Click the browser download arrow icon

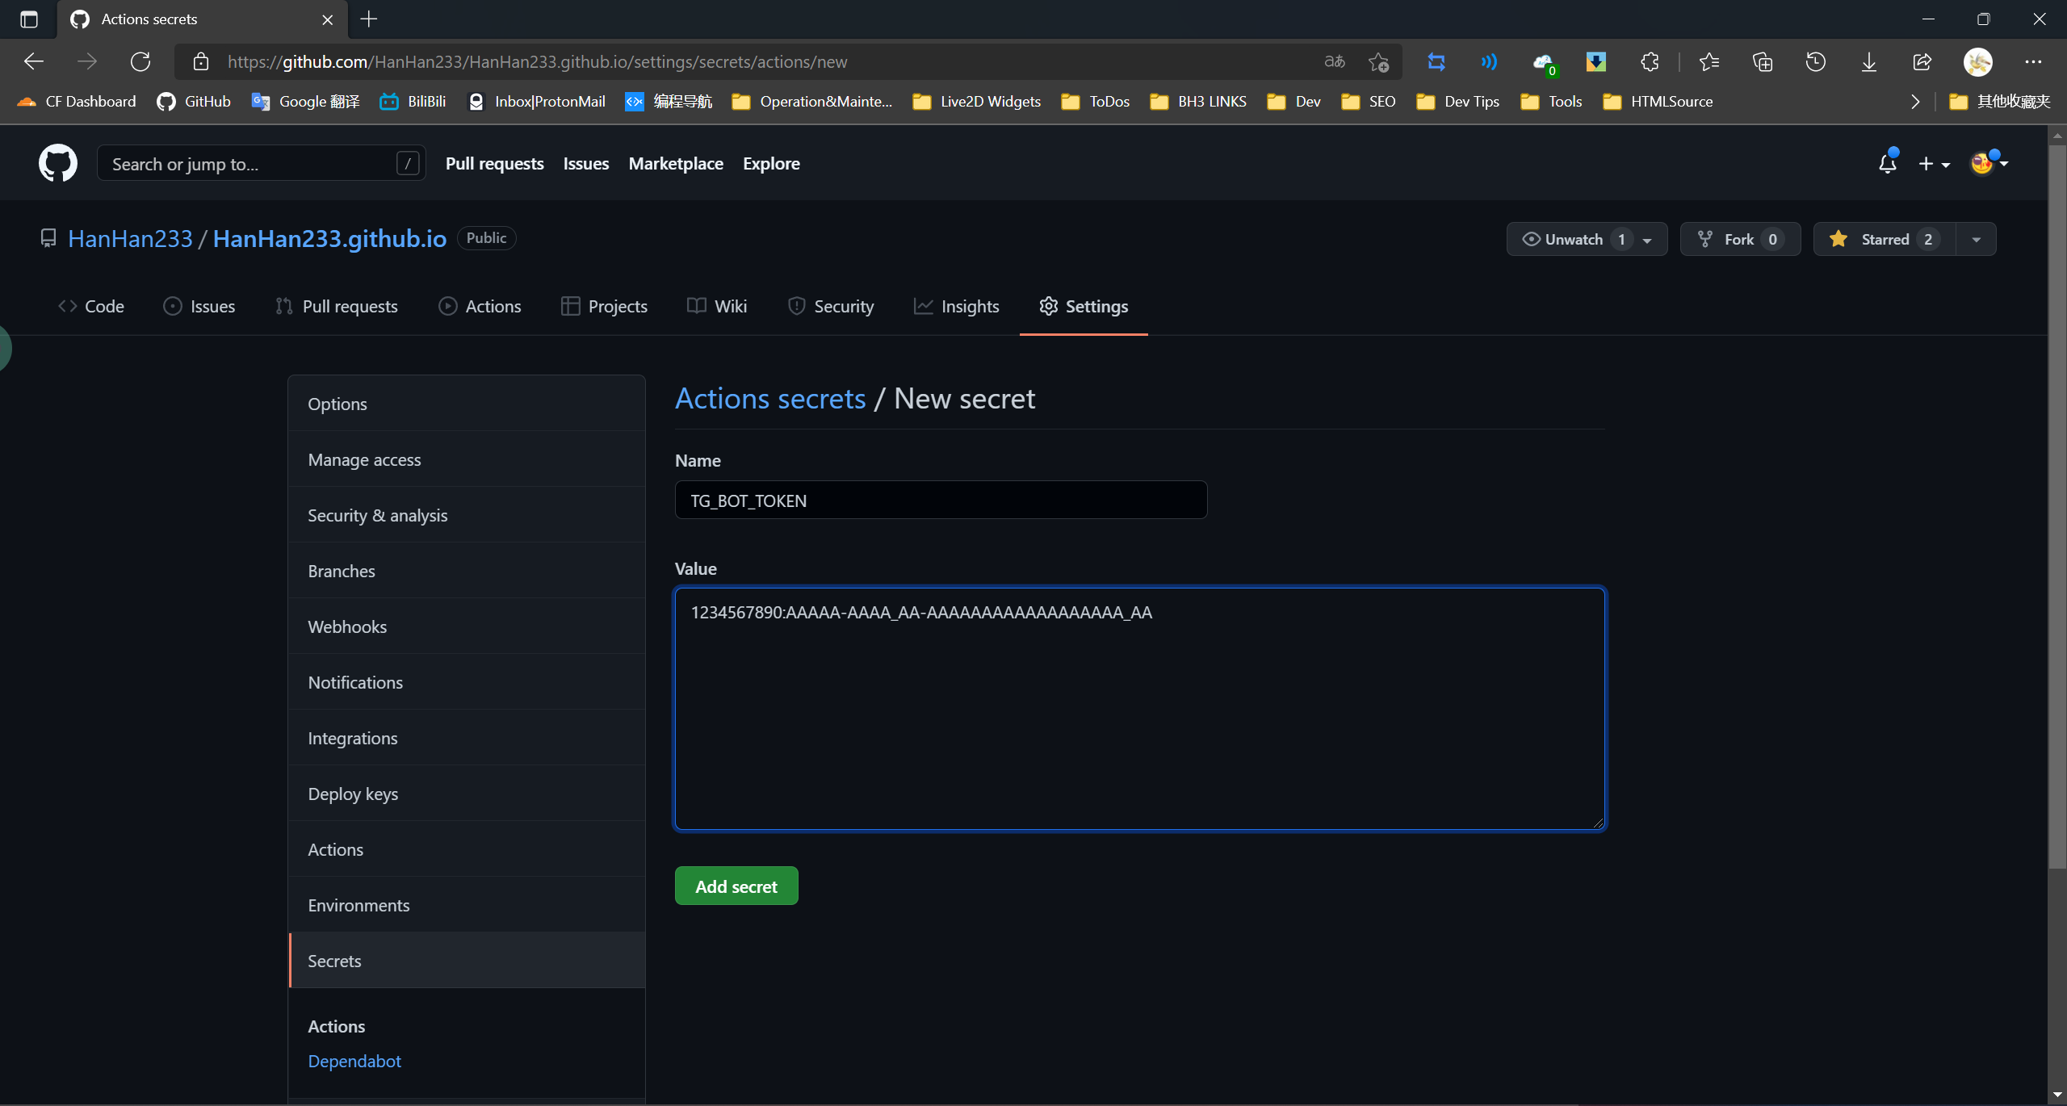[1868, 61]
